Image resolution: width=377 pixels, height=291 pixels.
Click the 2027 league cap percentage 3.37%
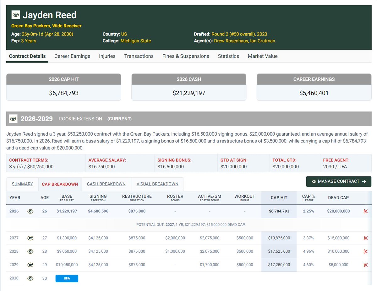point(309,238)
